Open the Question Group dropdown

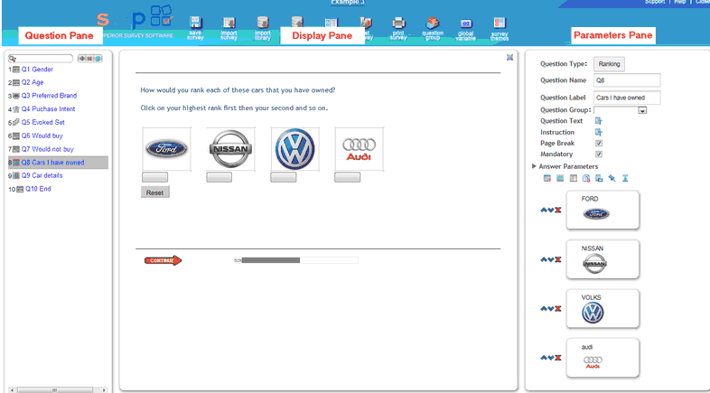tap(642, 110)
